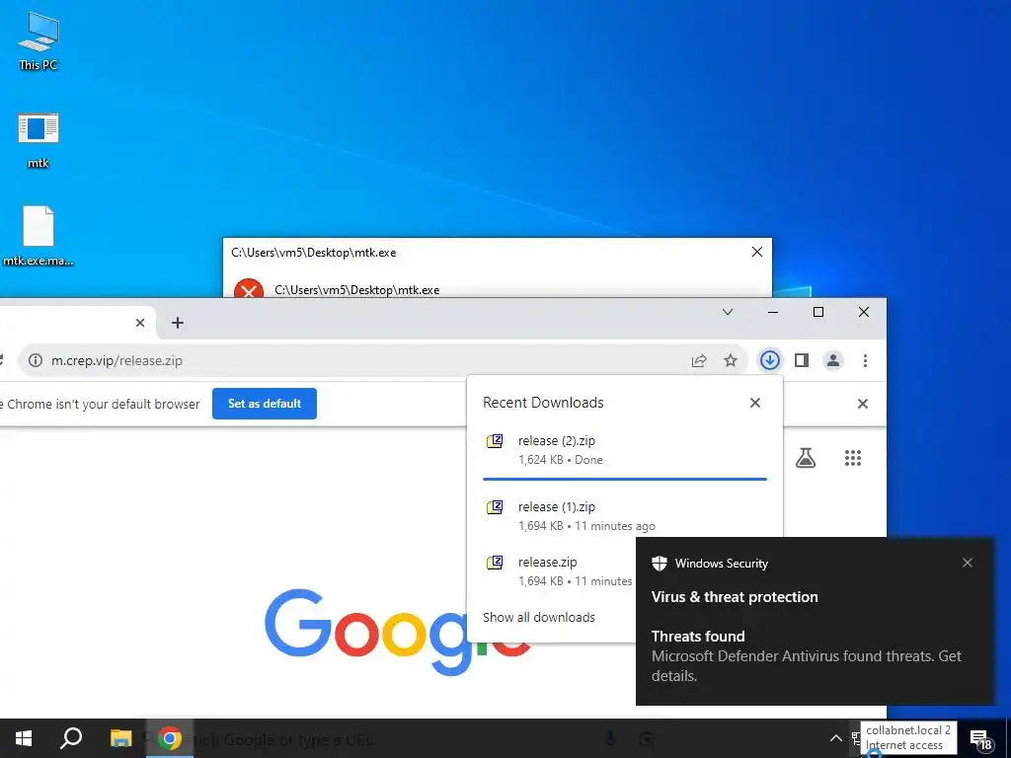Viewport: 1011px width, 758px height.
Task: Select the mtk.exe.ma... file on desktop
Action: click(39, 235)
